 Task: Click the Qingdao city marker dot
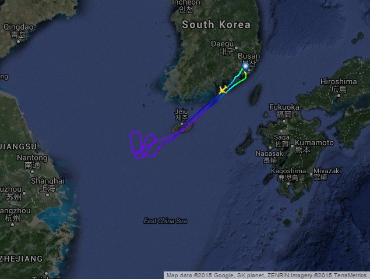[19, 41]
